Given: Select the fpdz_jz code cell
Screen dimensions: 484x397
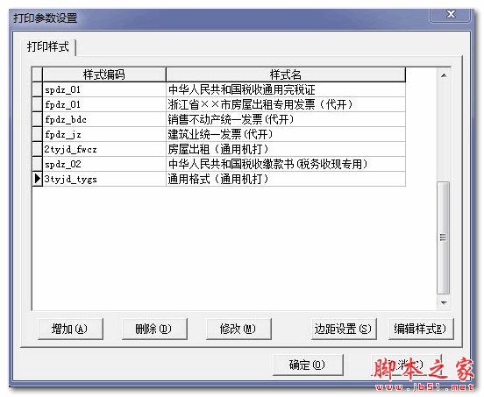Looking at the screenshot, I should pos(104,134).
